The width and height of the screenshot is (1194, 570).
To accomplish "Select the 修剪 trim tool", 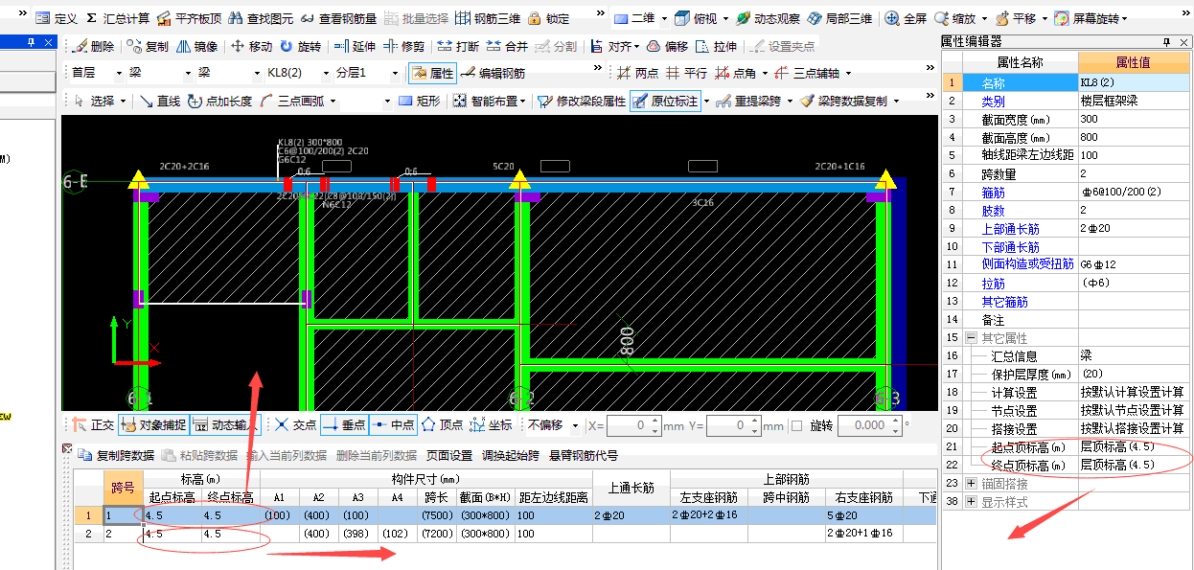I will [403, 46].
